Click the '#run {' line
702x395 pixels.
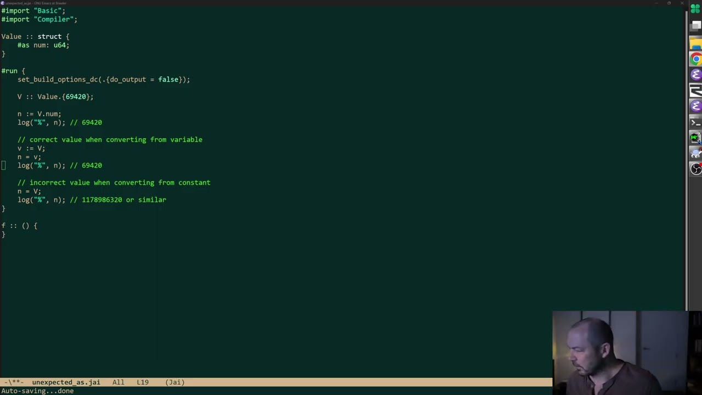(x=13, y=71)
